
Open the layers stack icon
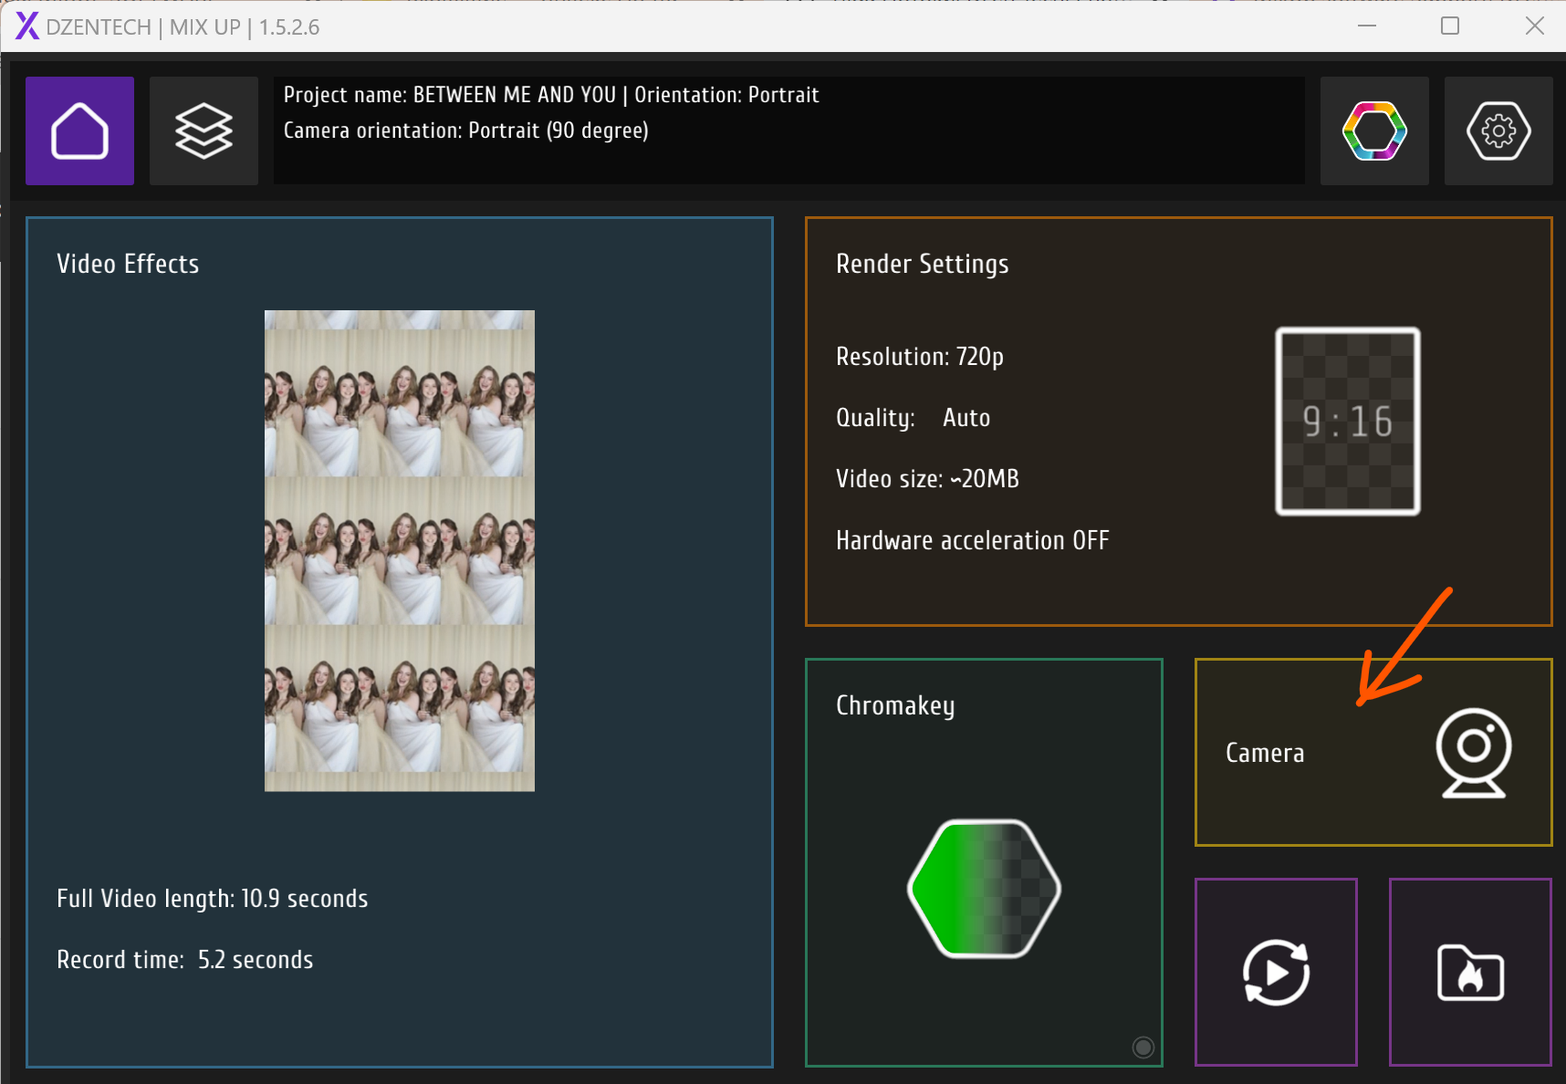point(204,130)
